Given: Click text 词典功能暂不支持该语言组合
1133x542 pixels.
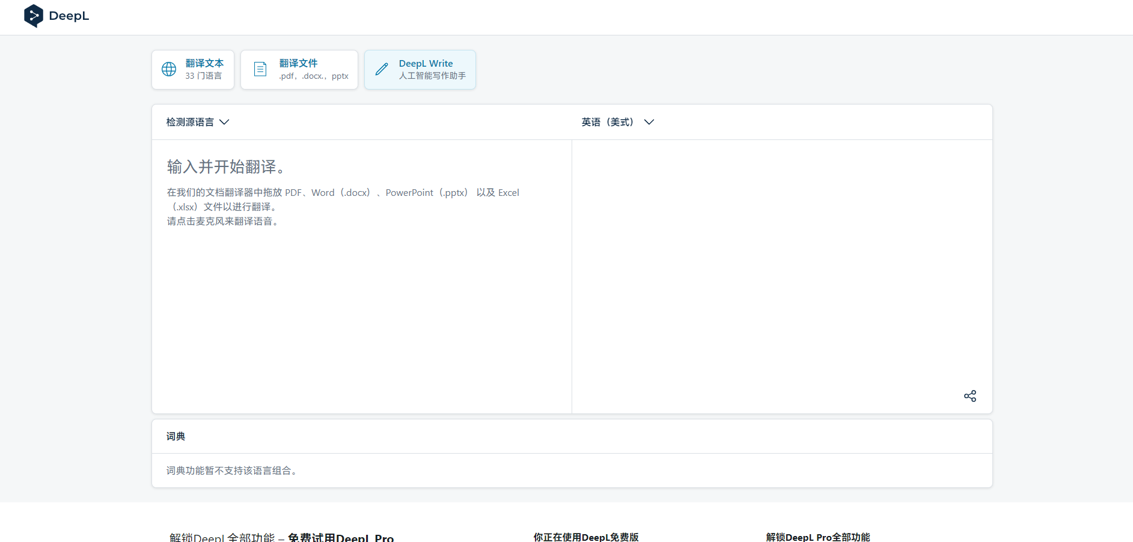Looking at the screenshot, I should 232,470.
